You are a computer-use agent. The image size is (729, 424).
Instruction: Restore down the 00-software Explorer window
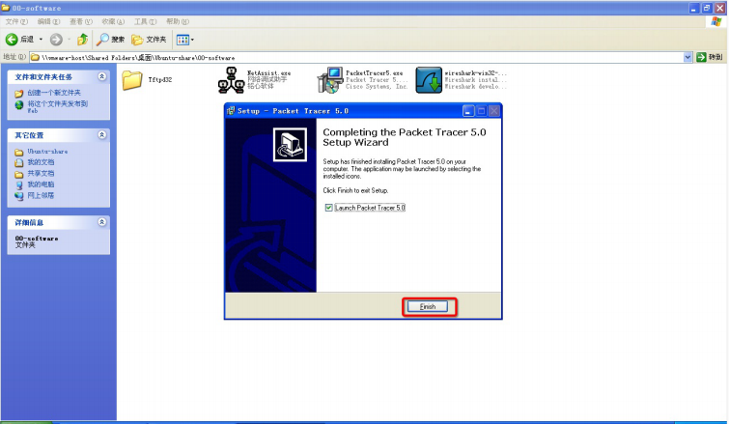707,8
